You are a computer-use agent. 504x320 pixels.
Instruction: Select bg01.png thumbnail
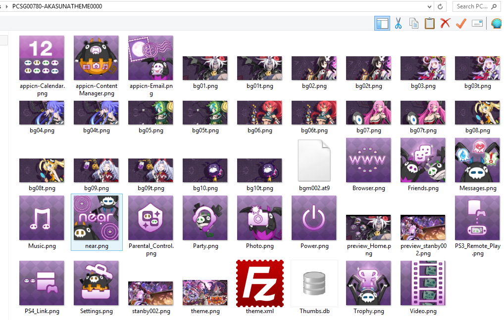[x=205, y=68]
